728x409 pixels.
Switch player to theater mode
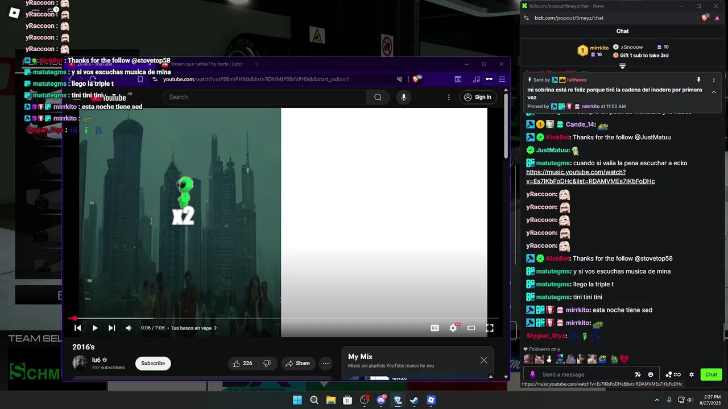471,328
